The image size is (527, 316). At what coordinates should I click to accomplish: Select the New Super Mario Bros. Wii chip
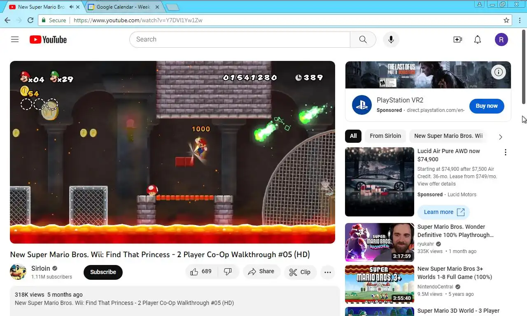(x=448, y=136)
